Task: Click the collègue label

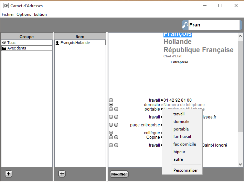Action: pos(152,133)
